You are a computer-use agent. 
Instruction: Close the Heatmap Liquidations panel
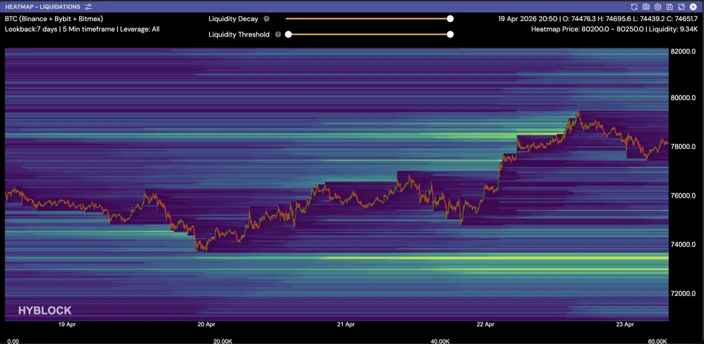[x=693, y=6]
